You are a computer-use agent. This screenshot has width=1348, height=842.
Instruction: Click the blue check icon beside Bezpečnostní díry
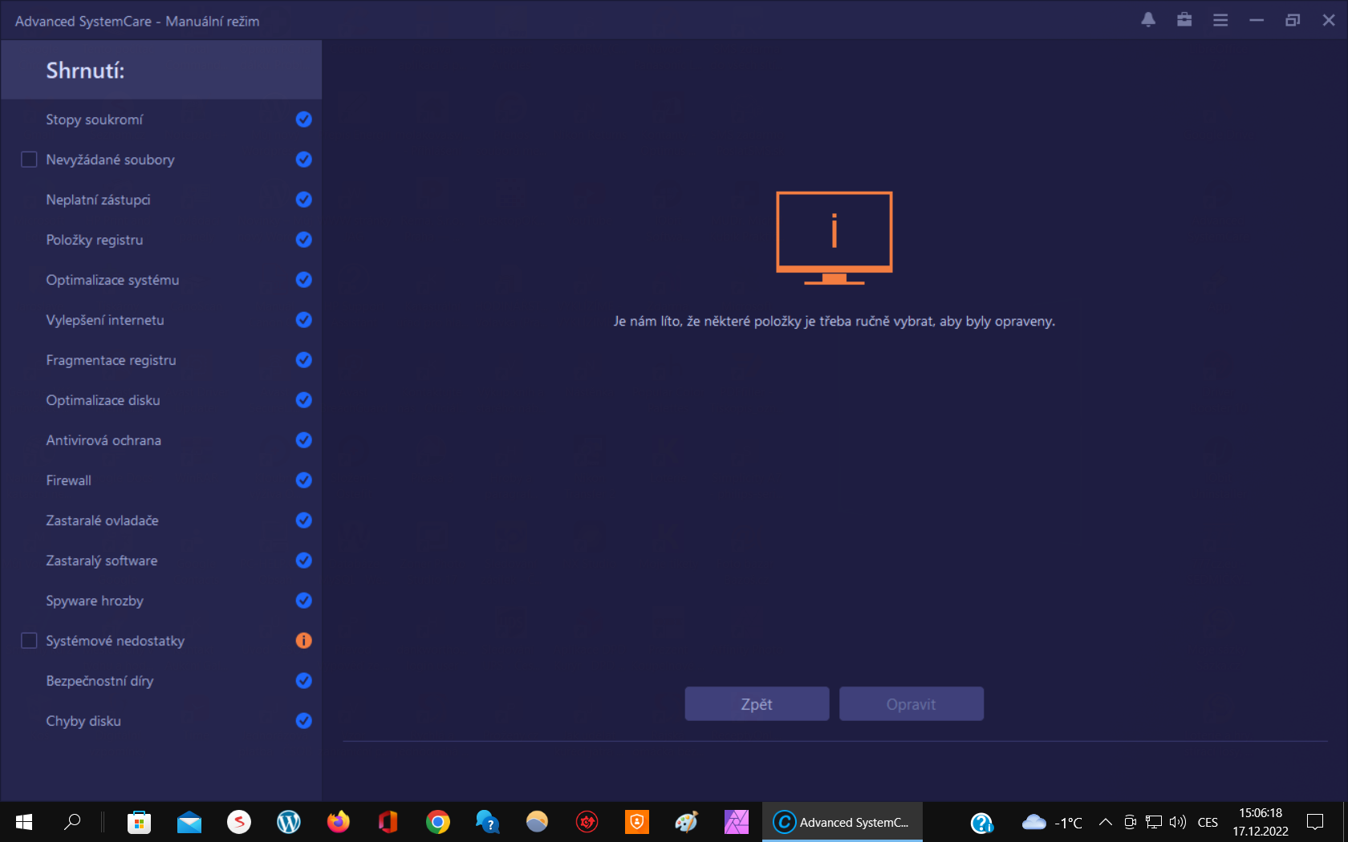coord(303,681)
